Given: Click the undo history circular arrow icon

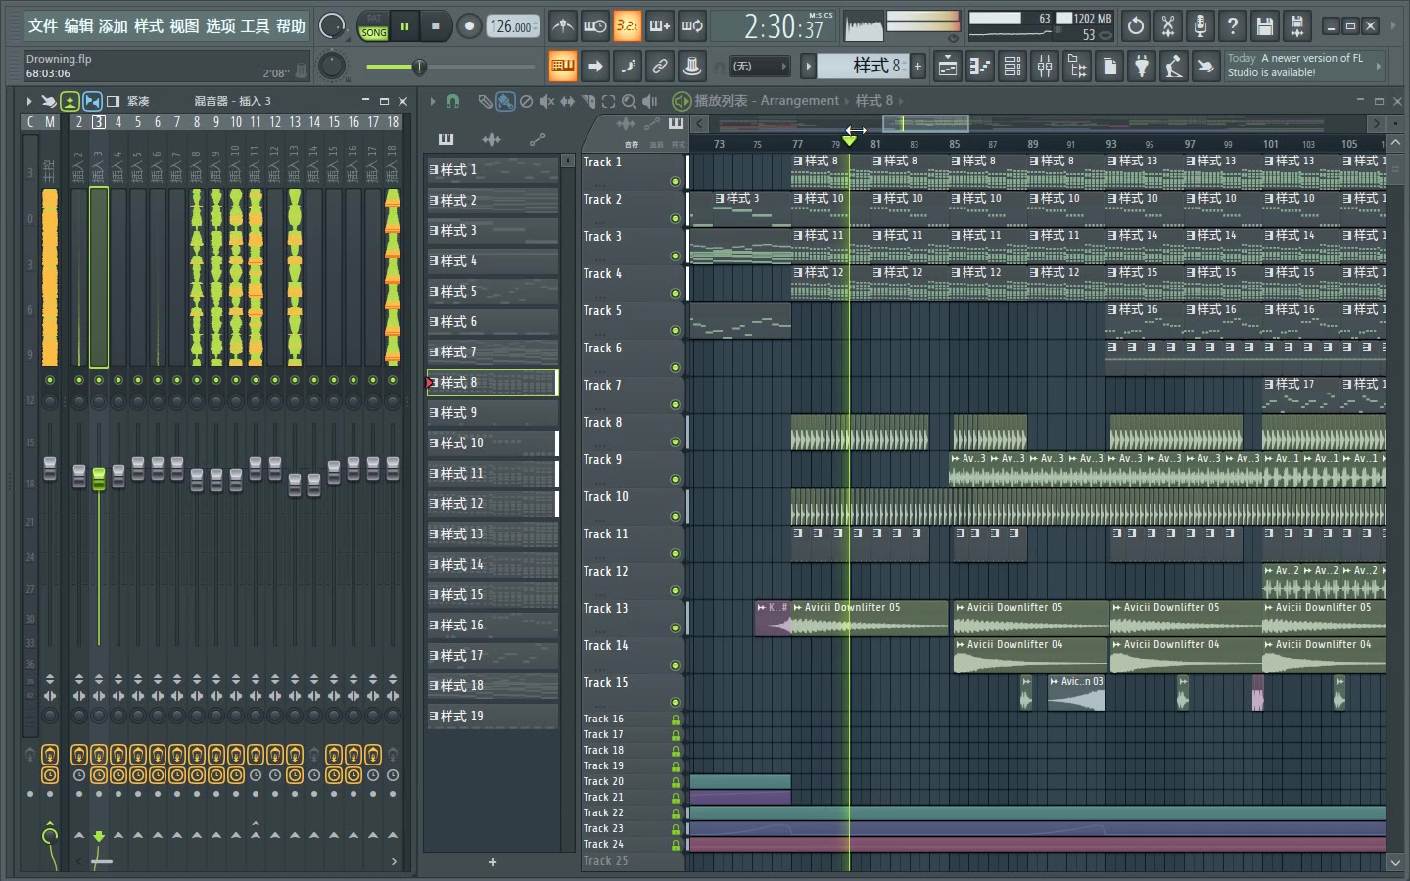Looking at the screenshot, I should [x=1136, y=26].
